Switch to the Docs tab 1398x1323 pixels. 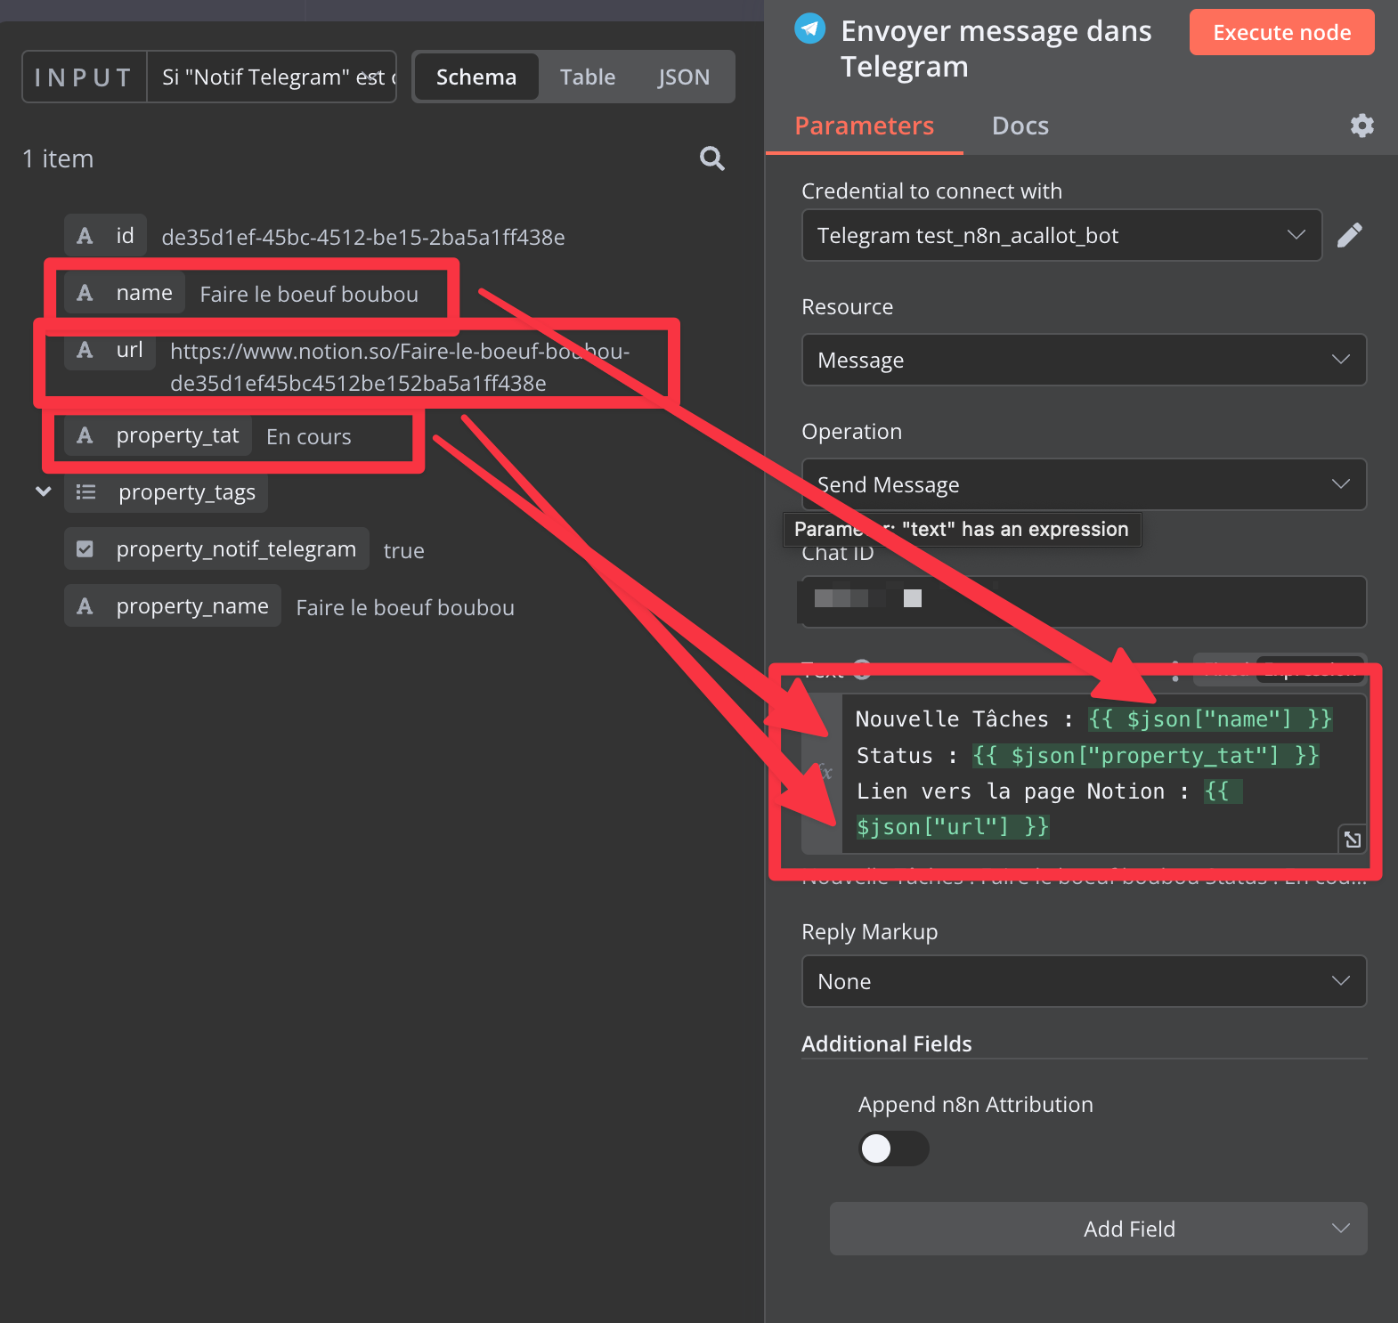tap(1020, 126)
